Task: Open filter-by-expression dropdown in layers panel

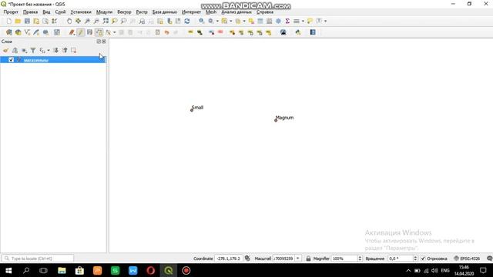Action: point(49,50)
